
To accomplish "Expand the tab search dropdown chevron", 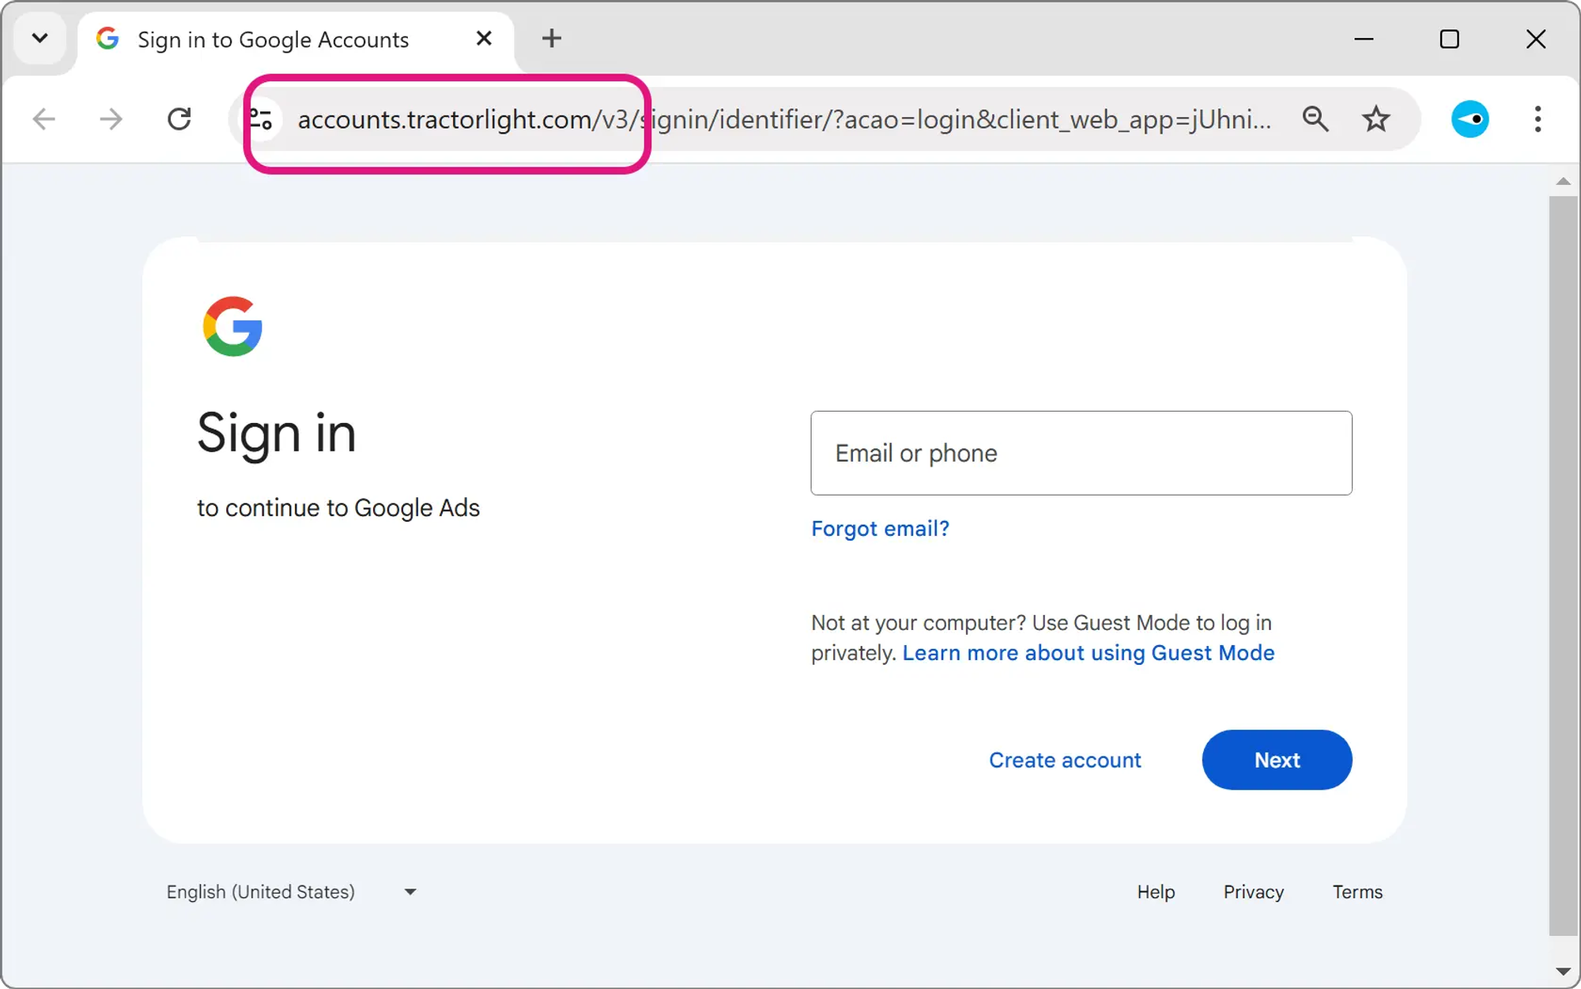I will click(x=40, y=38).
